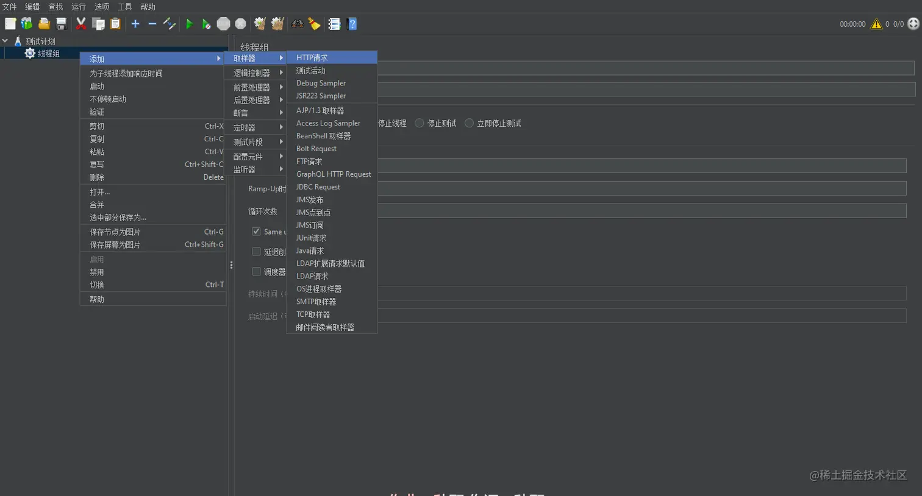The height and width of the screenshot is (496, 922).
Task: Enable the 调度器 checkbox
Action: (x=256, y=272)
